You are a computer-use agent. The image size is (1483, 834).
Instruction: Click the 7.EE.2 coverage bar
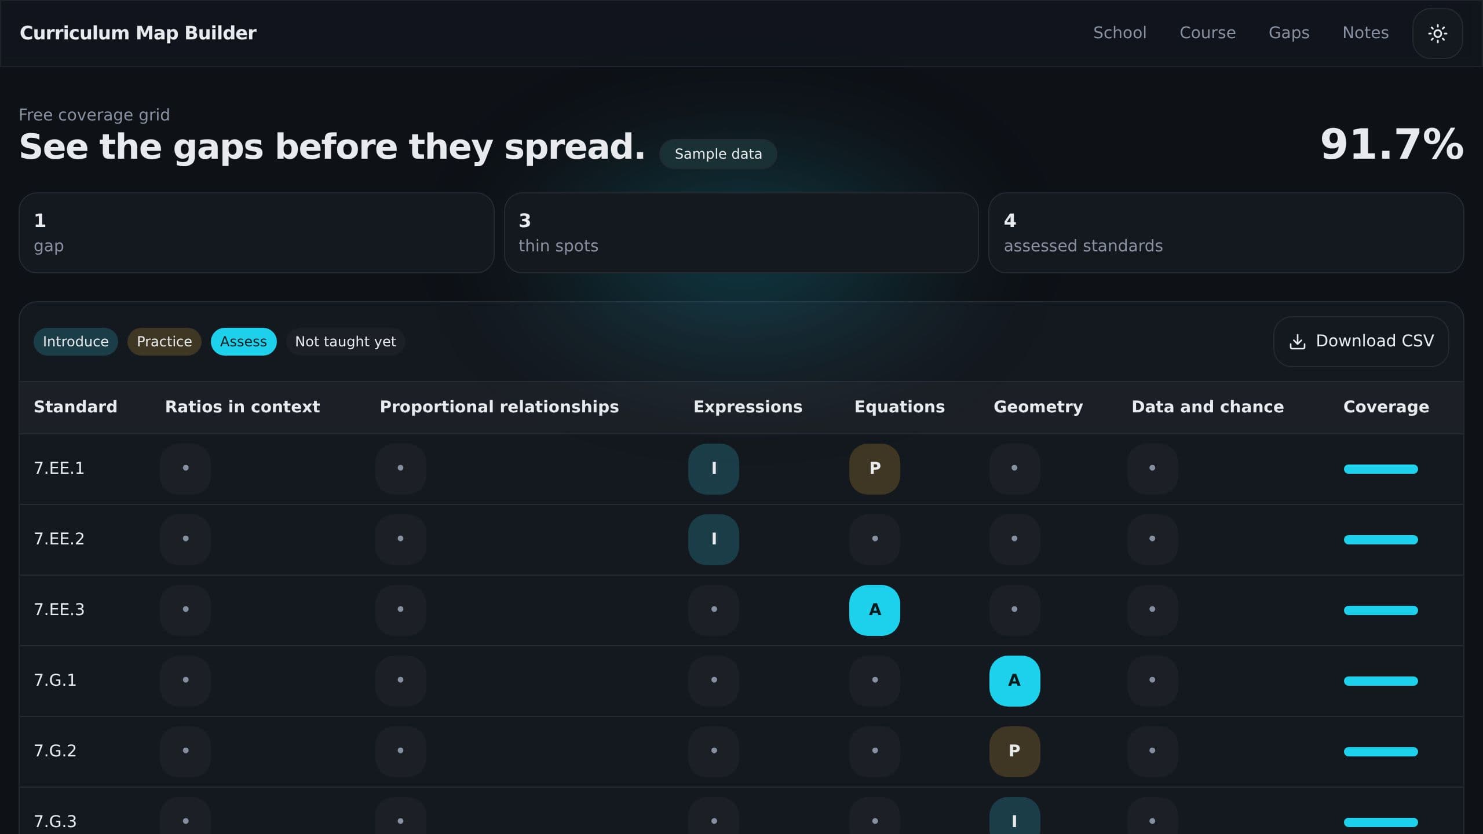point(1380,540)
